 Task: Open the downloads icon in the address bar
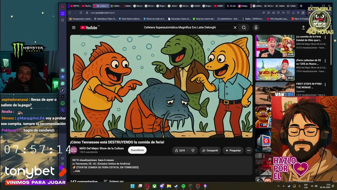[x=293, y=13]
